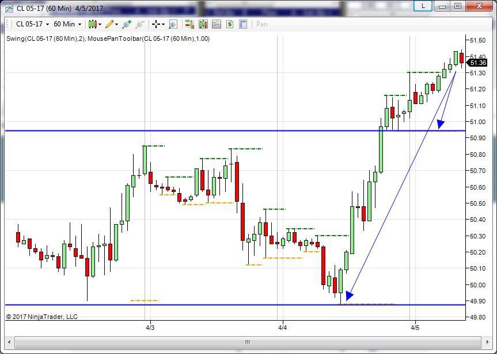
Task: Select the lower blue horizontal line
Action: tap(173, 305)
